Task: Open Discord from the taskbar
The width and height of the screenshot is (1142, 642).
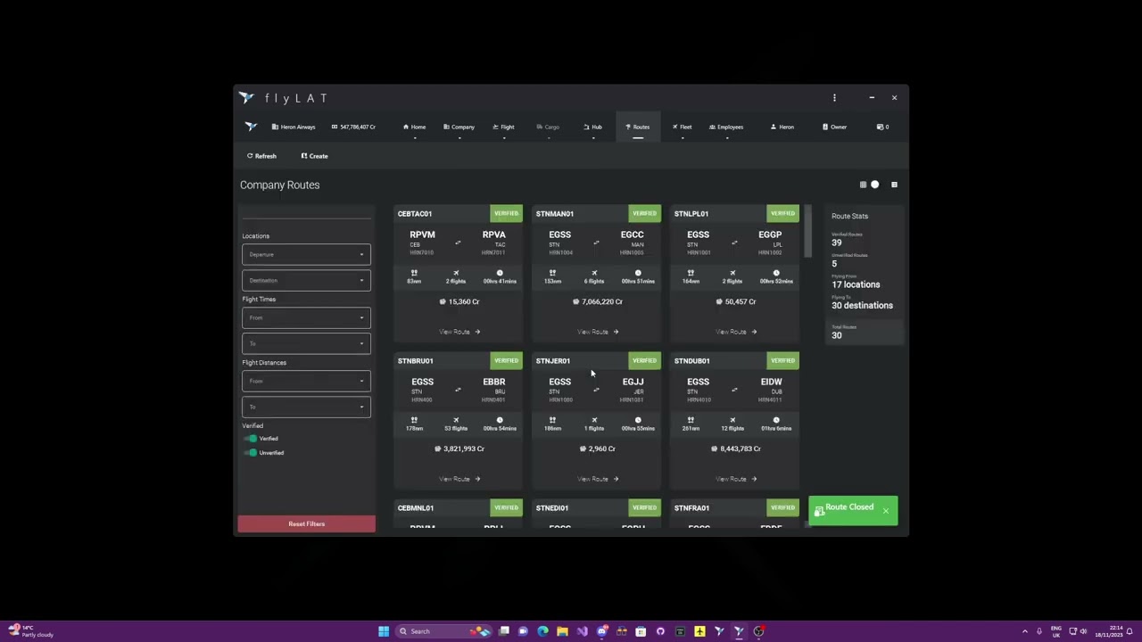Action: (601, 631)
